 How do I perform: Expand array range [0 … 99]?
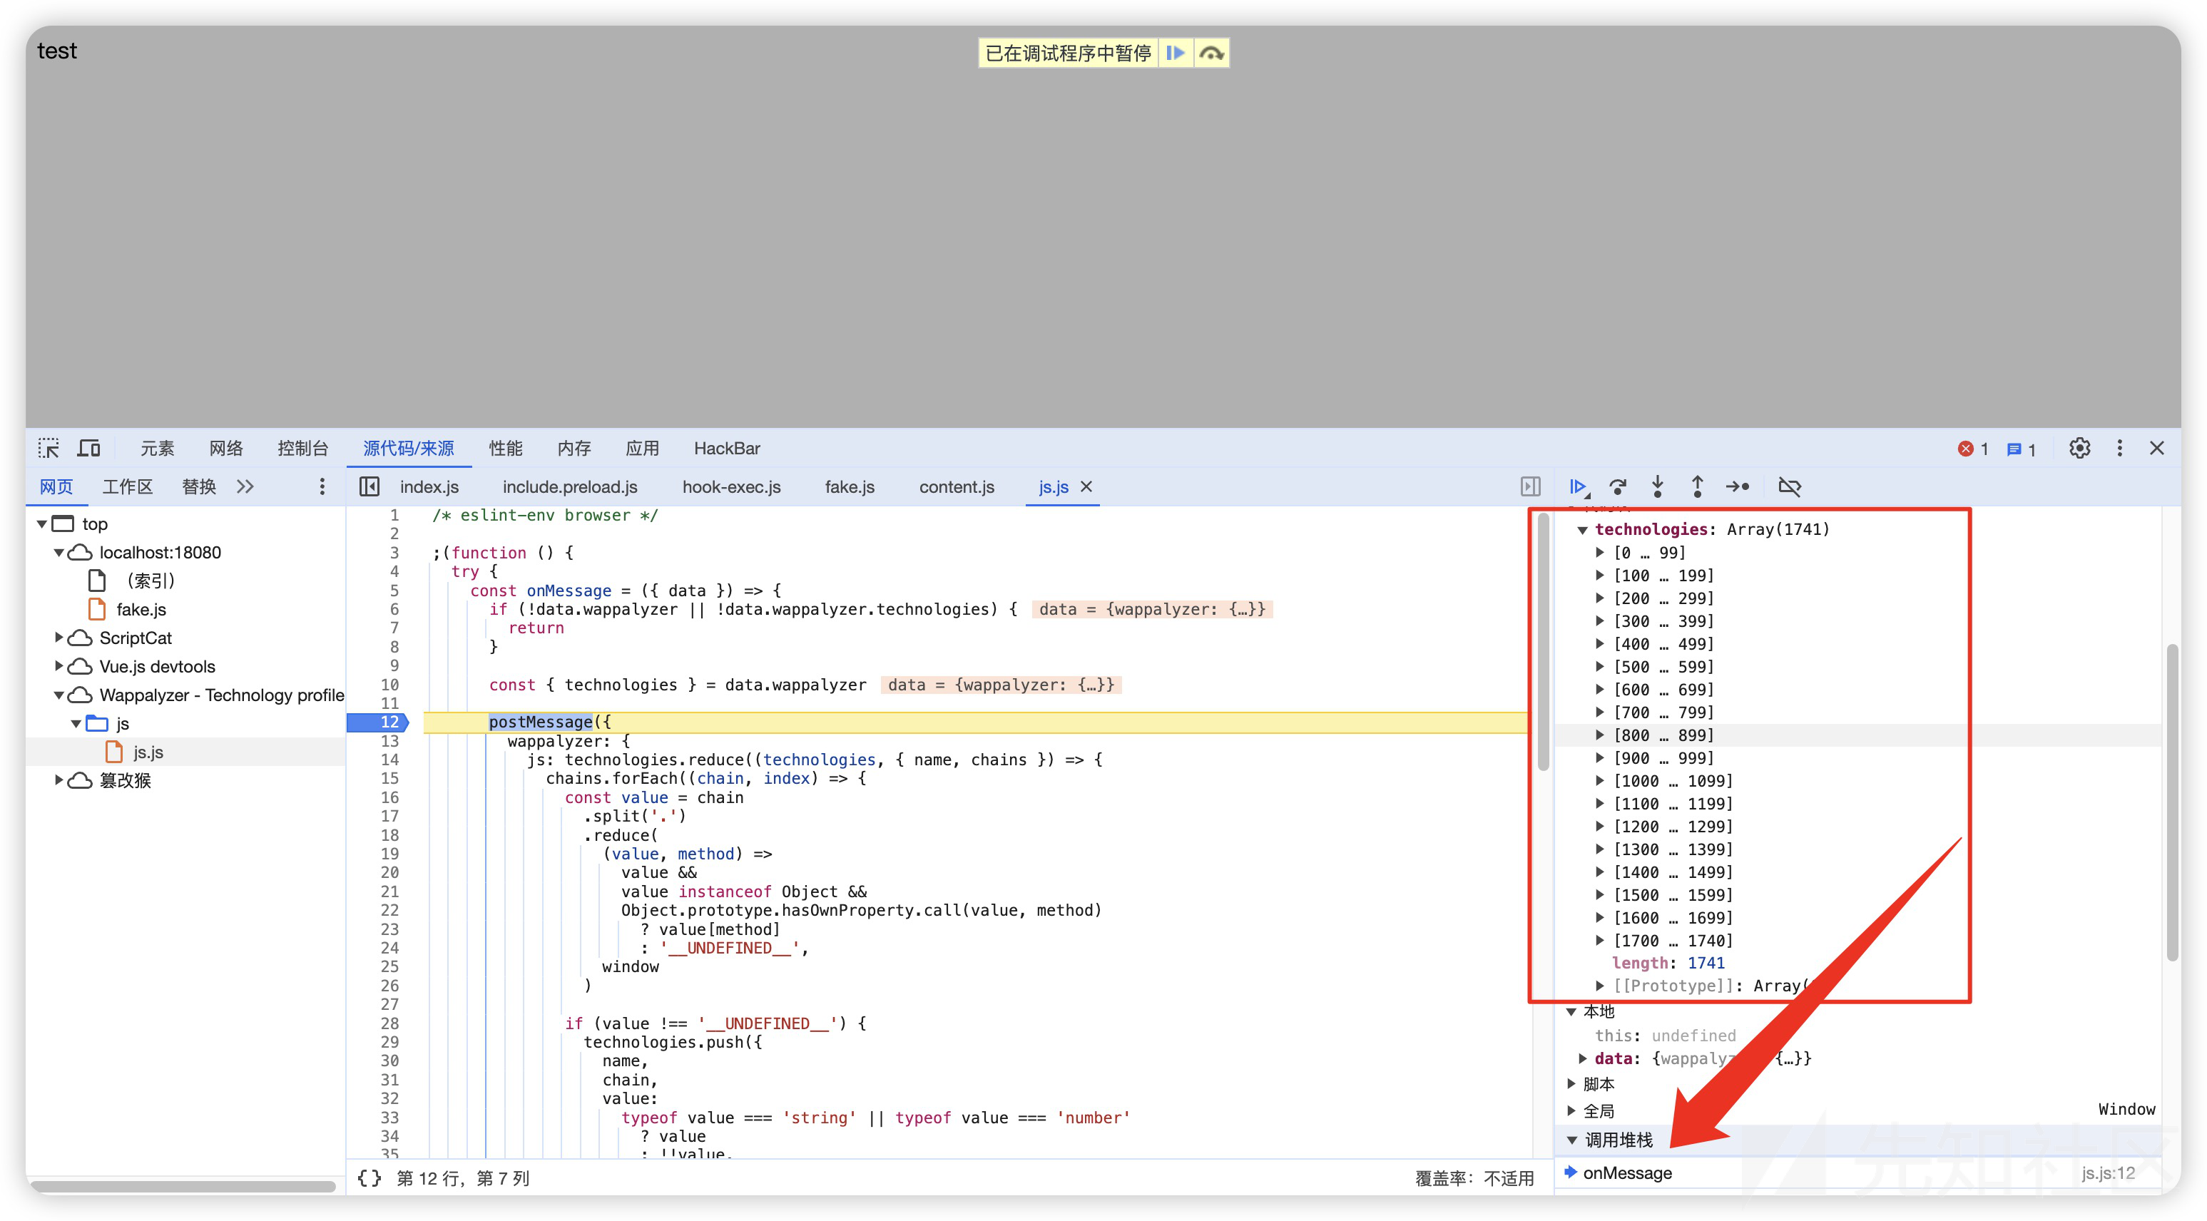coord(1599,553)
